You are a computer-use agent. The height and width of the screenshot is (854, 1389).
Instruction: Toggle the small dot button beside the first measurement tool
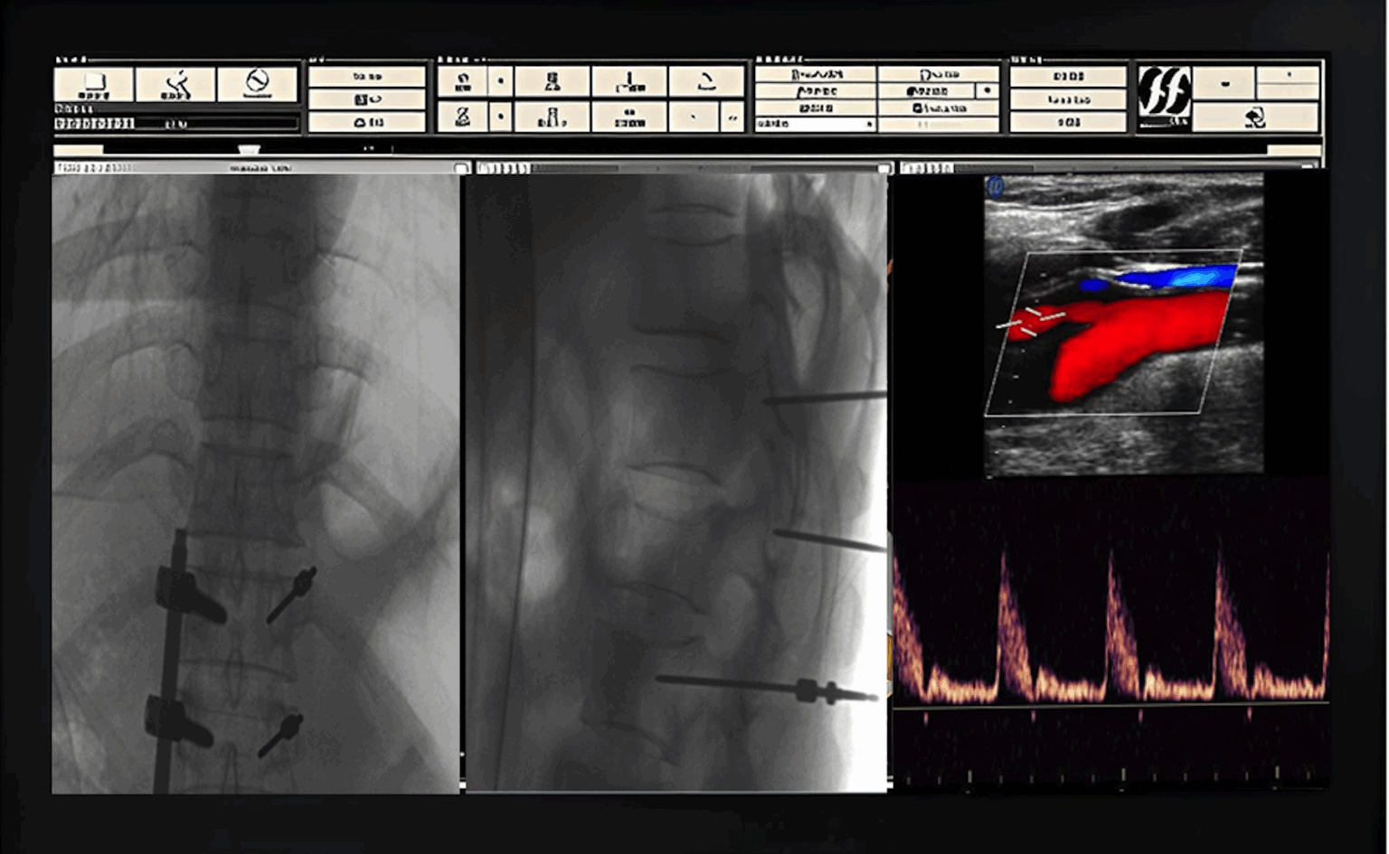coord(500,80)
